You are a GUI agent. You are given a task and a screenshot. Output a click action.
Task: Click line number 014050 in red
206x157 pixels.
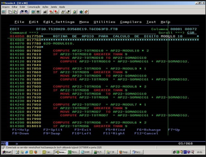click(x=17, y=36)
